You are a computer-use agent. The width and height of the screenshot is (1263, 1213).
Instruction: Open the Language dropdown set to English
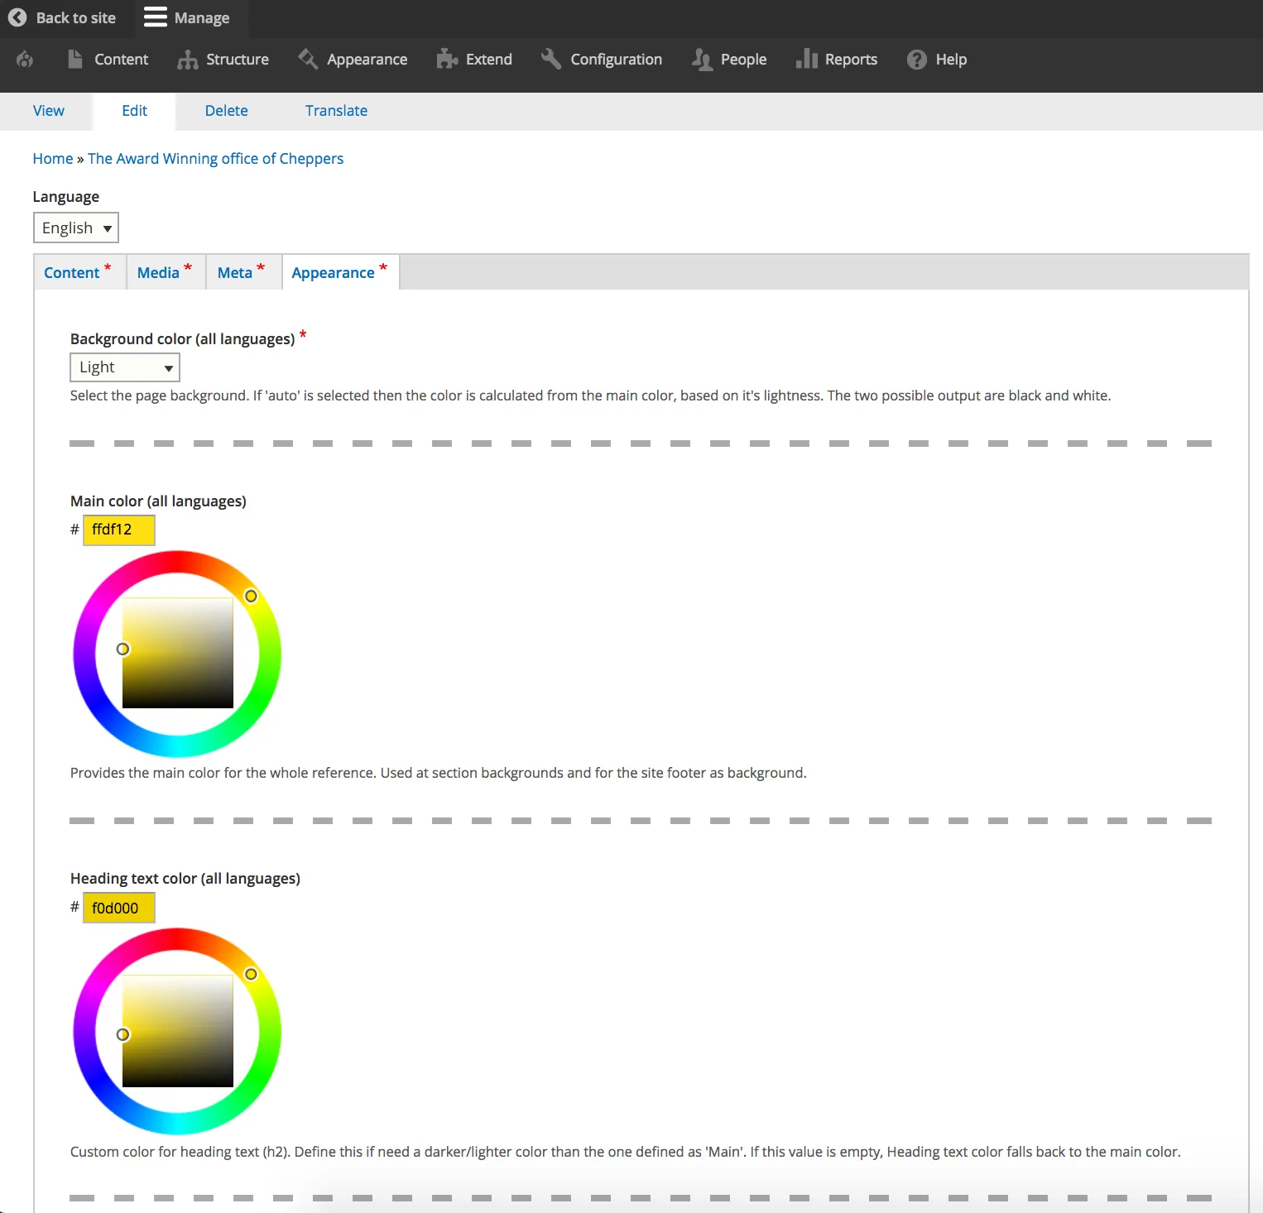(x=76, y=228)
